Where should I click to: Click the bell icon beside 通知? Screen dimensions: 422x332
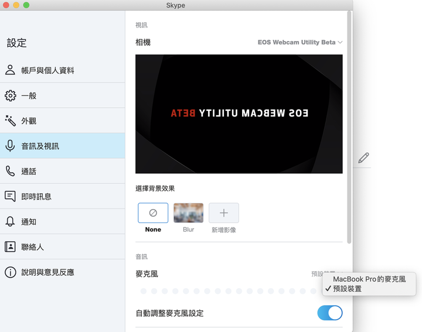pyautogui.click(x=10, y=221)
